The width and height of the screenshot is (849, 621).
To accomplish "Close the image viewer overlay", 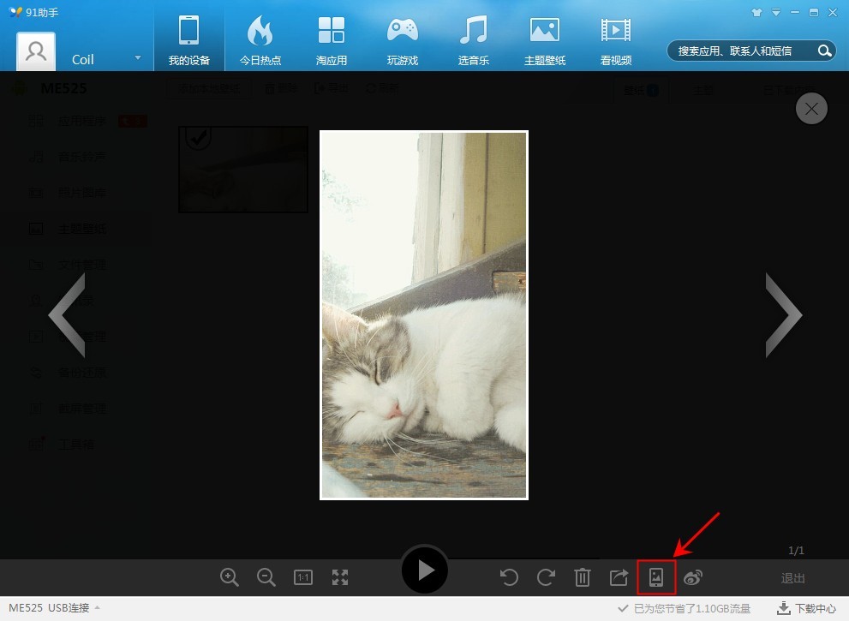I will pyautogui.click(x=811, y=109).
